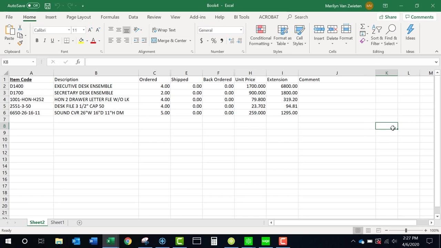Screen dimensions: 441x248
Task: Open the Ideas lightning icon
Action: click(410, 33)
